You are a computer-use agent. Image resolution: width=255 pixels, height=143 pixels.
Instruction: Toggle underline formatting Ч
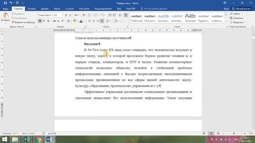(x=48, y=21)
